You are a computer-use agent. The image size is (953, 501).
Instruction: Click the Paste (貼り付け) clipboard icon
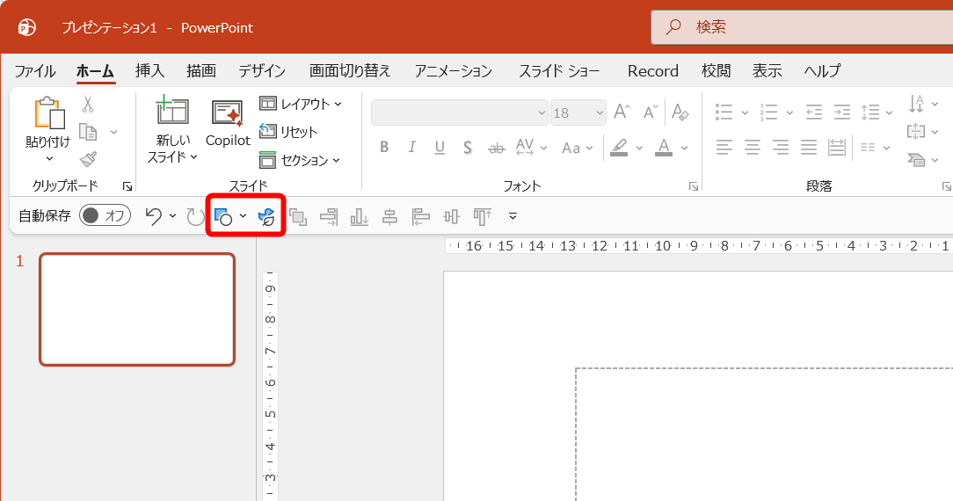pyautogui.click(x=49, y=113)
